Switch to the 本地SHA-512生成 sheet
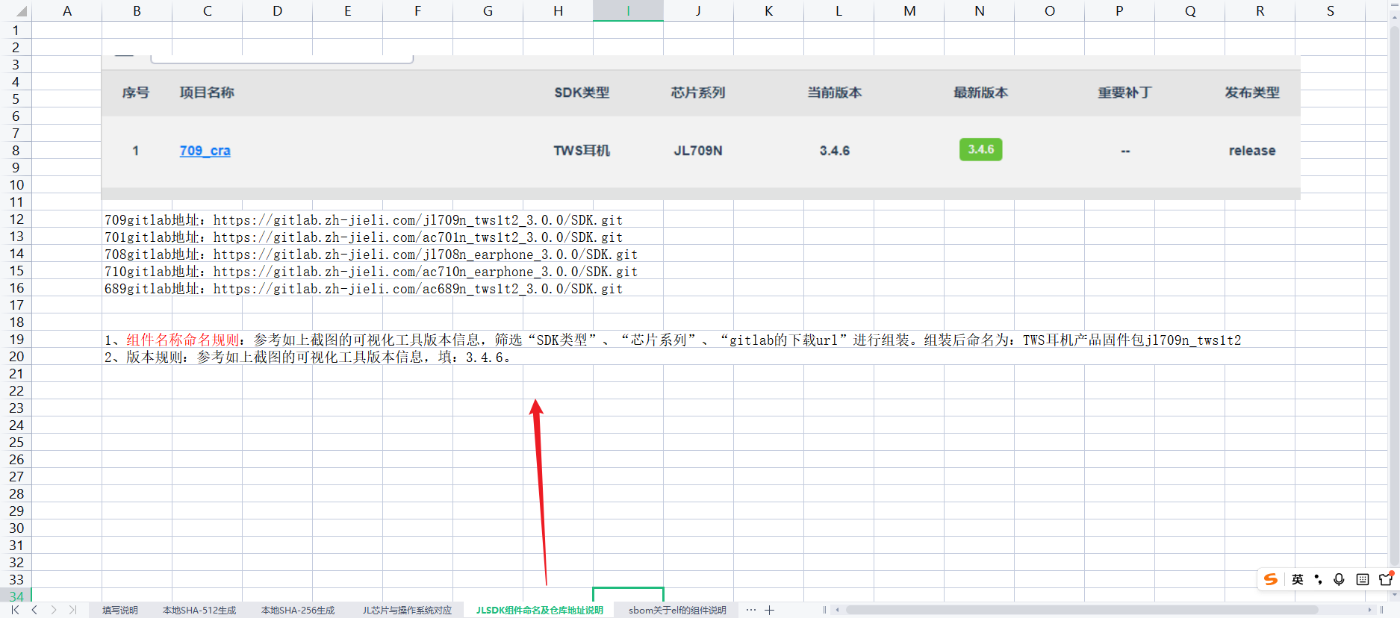The image size is (1400, 618). click(x=199, y=610)
